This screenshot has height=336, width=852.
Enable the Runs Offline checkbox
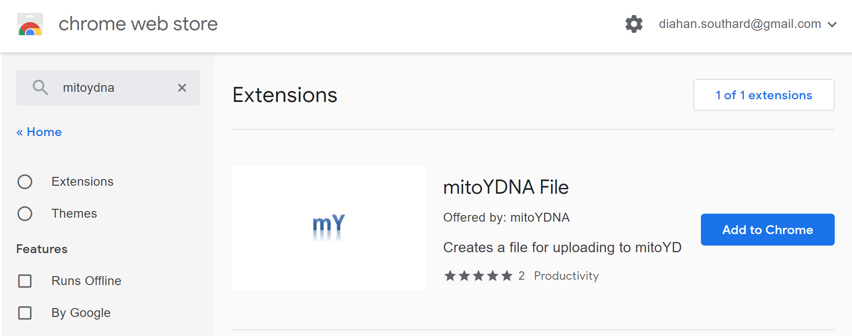click(25, 281)
